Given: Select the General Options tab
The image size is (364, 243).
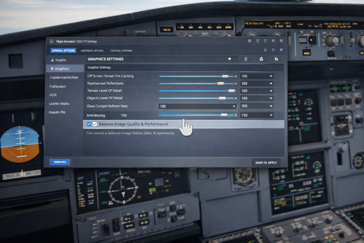Looking at the screenshot, I should [x=63, y=51].
